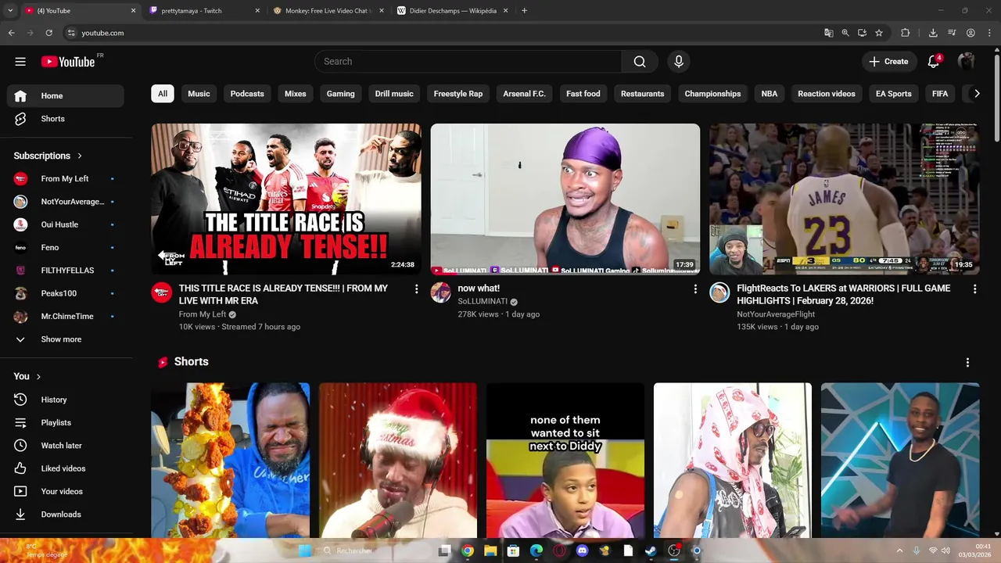This screenshot has height=563, width=1001.
Task: Open the NotYourAverage... subscription
Action: [66, 202]
